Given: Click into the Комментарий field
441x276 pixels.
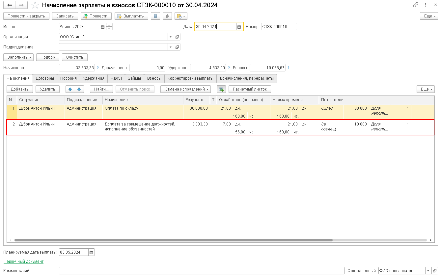Looking at the screenshot, I should coord(201,271).
